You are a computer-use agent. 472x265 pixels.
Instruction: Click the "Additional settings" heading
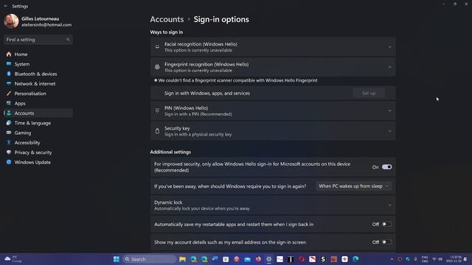tap(170, 152)
